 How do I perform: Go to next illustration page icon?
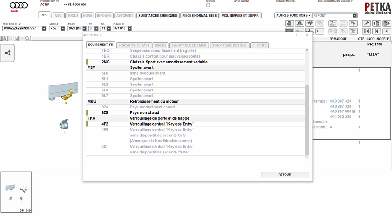pyautogui.click(x=387, y=23)
